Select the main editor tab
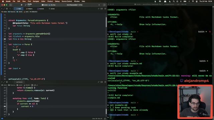Viewport: 214px width, 120px height. 19,9
